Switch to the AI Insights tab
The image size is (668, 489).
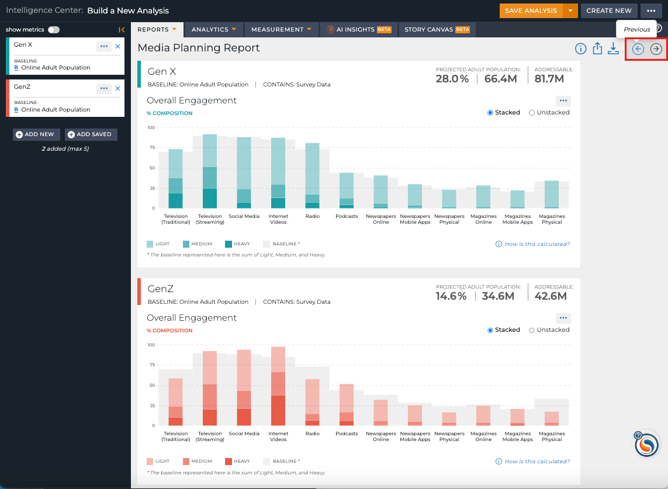[359, 29]
